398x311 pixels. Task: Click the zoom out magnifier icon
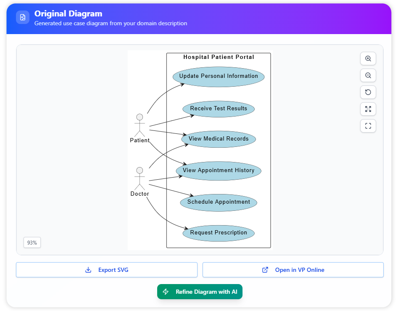pos(368,75)
